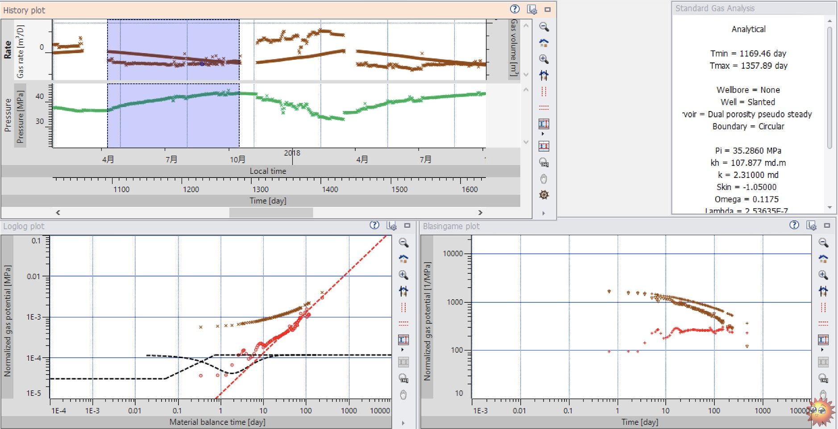Select the Loglog plot title tab
The width and height of the screenshot is (838, 429).
pyautogui.click(x=24, y=226)
